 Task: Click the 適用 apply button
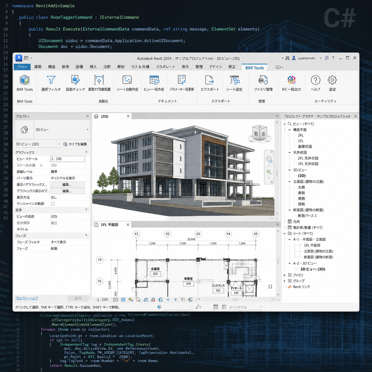(x=78, y=298)
